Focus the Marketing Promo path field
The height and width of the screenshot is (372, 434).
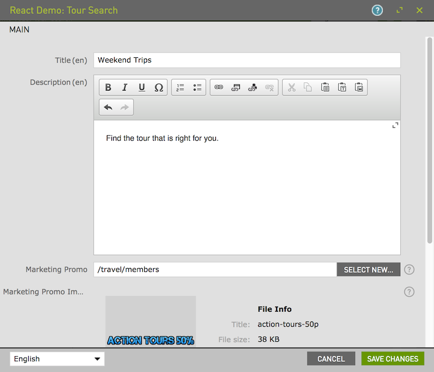215,270
